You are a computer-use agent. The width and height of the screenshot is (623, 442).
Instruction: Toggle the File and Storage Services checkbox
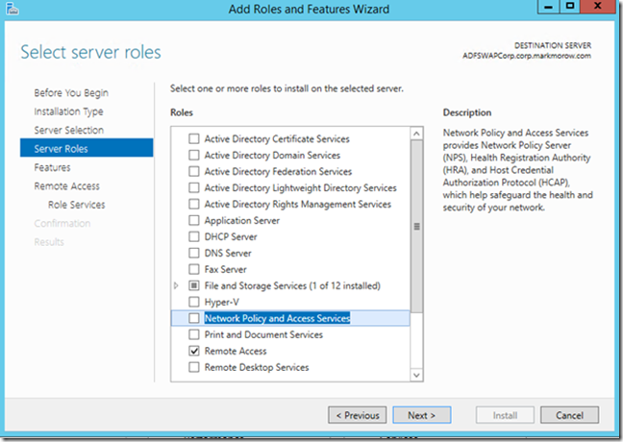(194, 285)
